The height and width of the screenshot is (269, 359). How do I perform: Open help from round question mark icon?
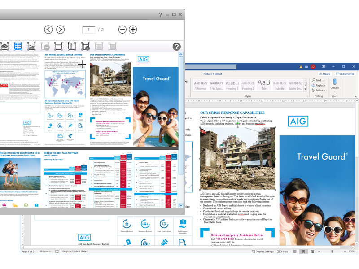pos(176,47)
